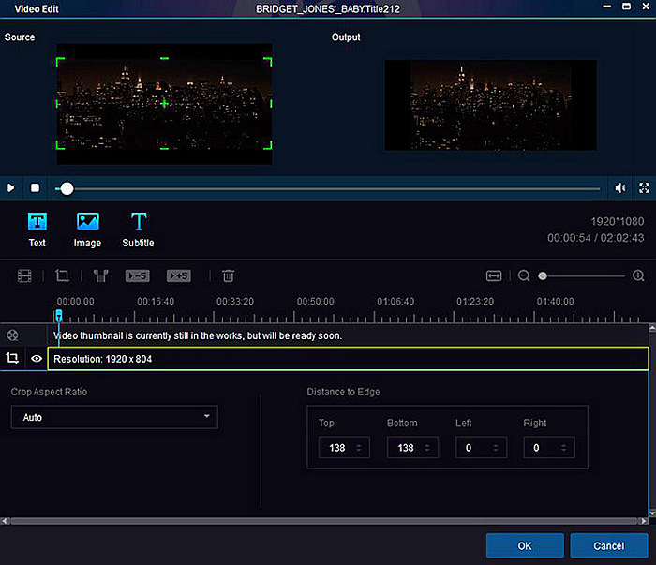Click the timeline zoom slider handle
656x565 pixels.
[543, 276]
